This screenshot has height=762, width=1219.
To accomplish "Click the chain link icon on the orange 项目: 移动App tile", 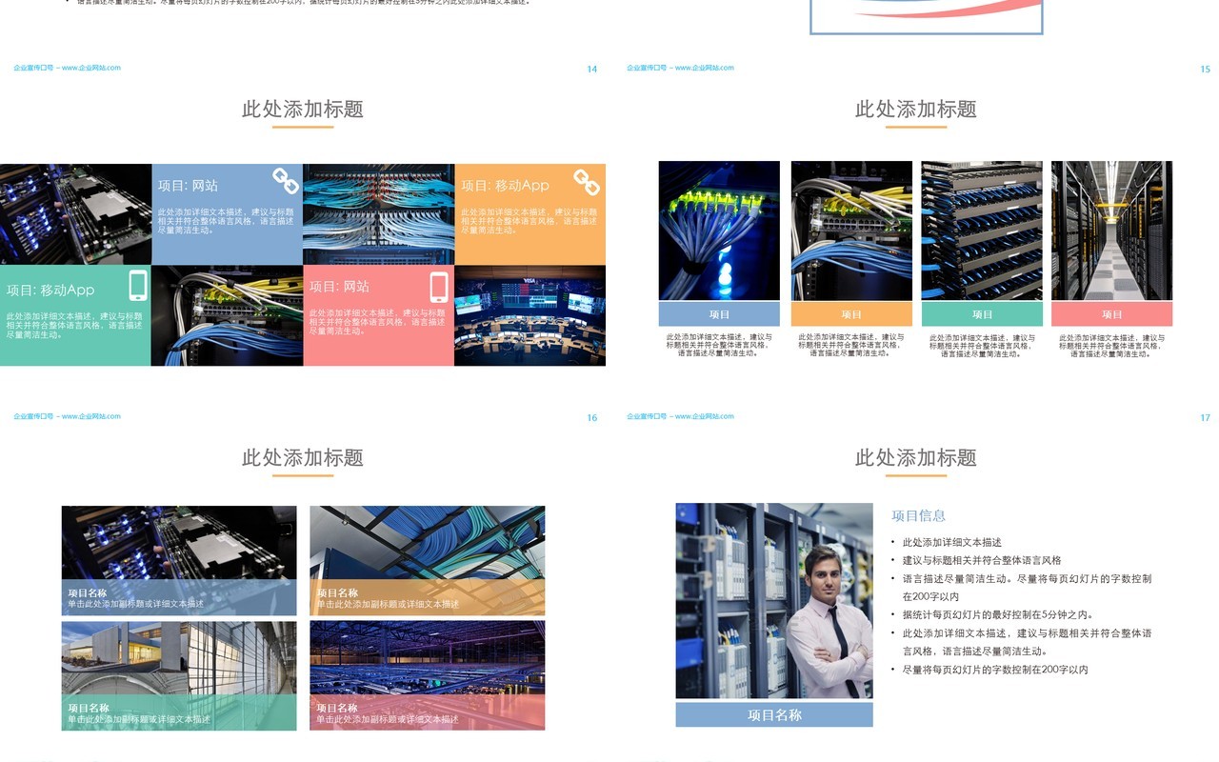I will (587, 182).
